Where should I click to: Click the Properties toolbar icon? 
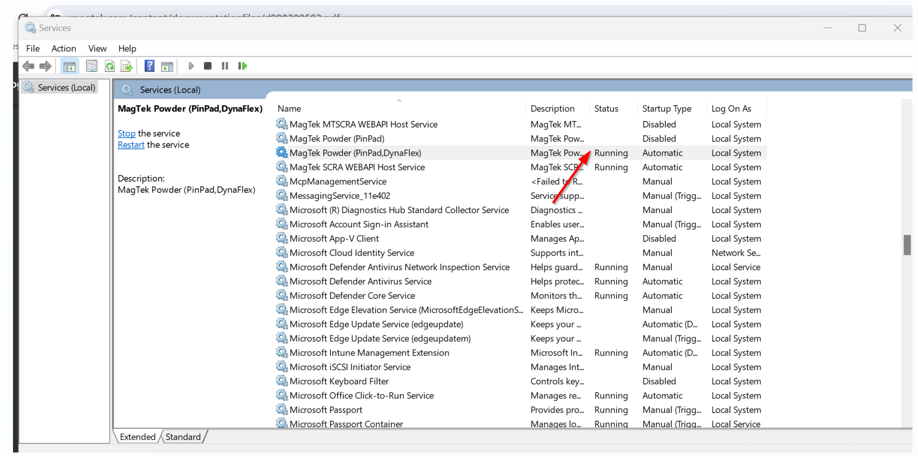(x=92, y=66)
